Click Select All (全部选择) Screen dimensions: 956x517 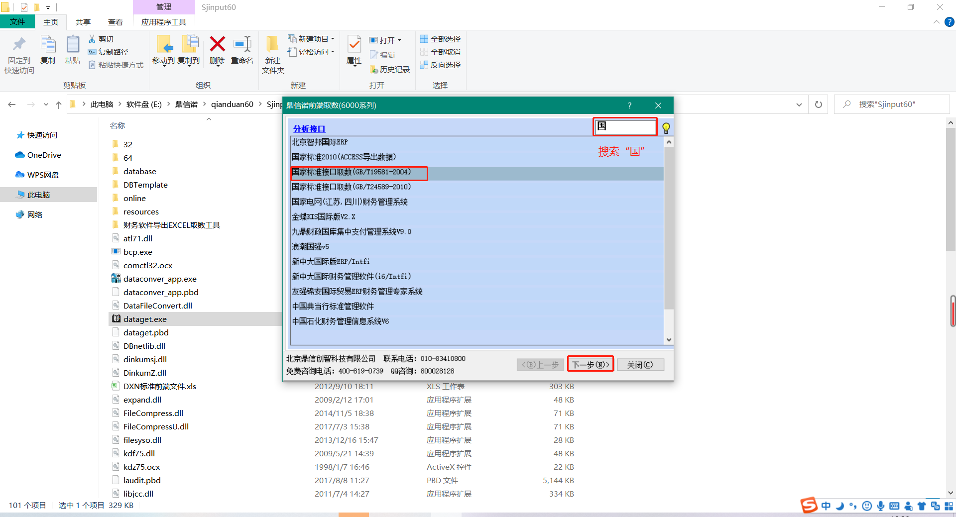pos(441,39)
